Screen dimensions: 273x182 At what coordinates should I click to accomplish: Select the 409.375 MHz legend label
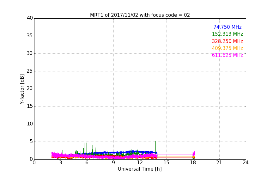pos(227,48)
